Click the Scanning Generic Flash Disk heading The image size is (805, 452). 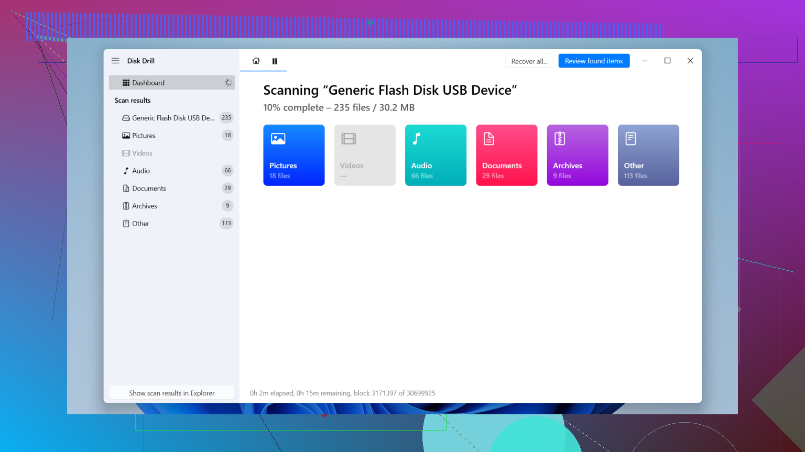pos(390,90)
